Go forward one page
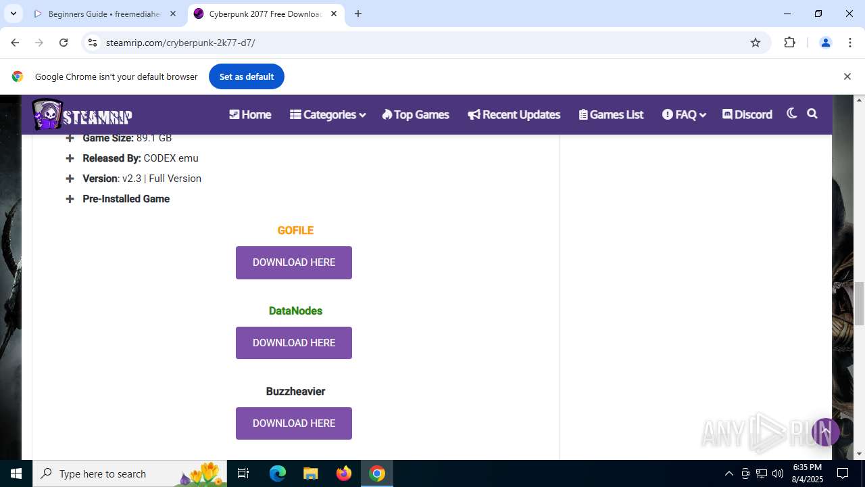The height and width of the screenshot is (487, 865). point(39,43)
